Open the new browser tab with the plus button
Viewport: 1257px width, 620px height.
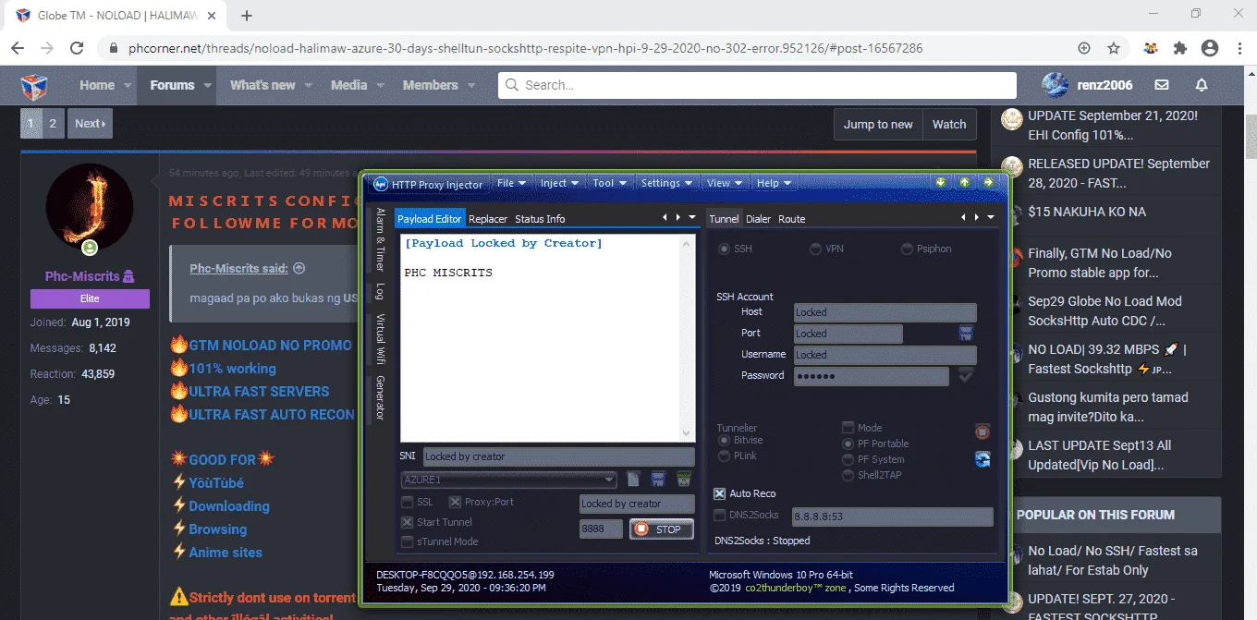pos(247,16)
